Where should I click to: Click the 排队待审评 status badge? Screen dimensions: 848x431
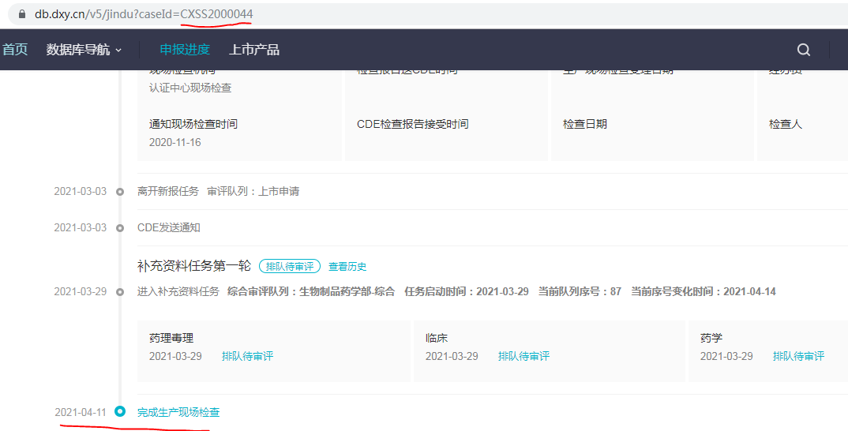[289, 267]
